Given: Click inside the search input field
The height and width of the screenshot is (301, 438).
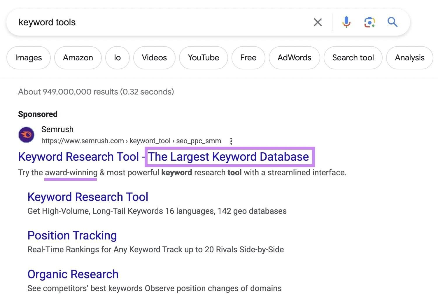Looking at the screenshot, I should 146,22.
